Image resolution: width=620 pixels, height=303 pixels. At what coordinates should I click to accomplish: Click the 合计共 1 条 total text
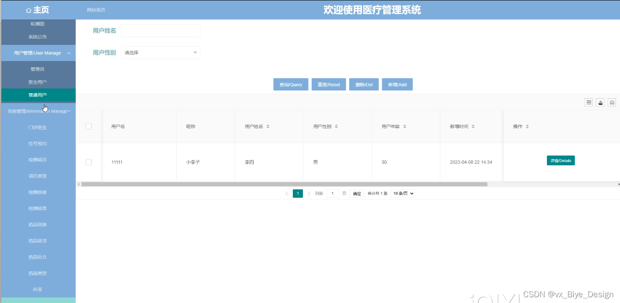click(377, 194)
